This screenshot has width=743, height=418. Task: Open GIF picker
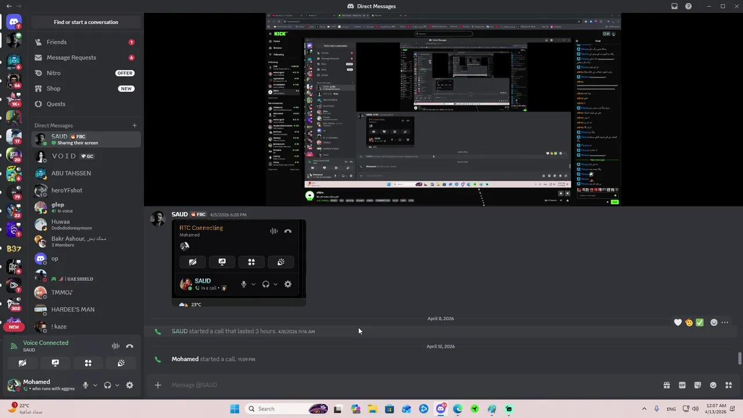682,385
